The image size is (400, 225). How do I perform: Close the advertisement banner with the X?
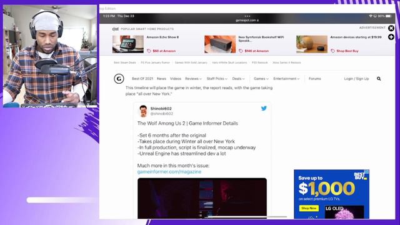(x=391, y=28)
